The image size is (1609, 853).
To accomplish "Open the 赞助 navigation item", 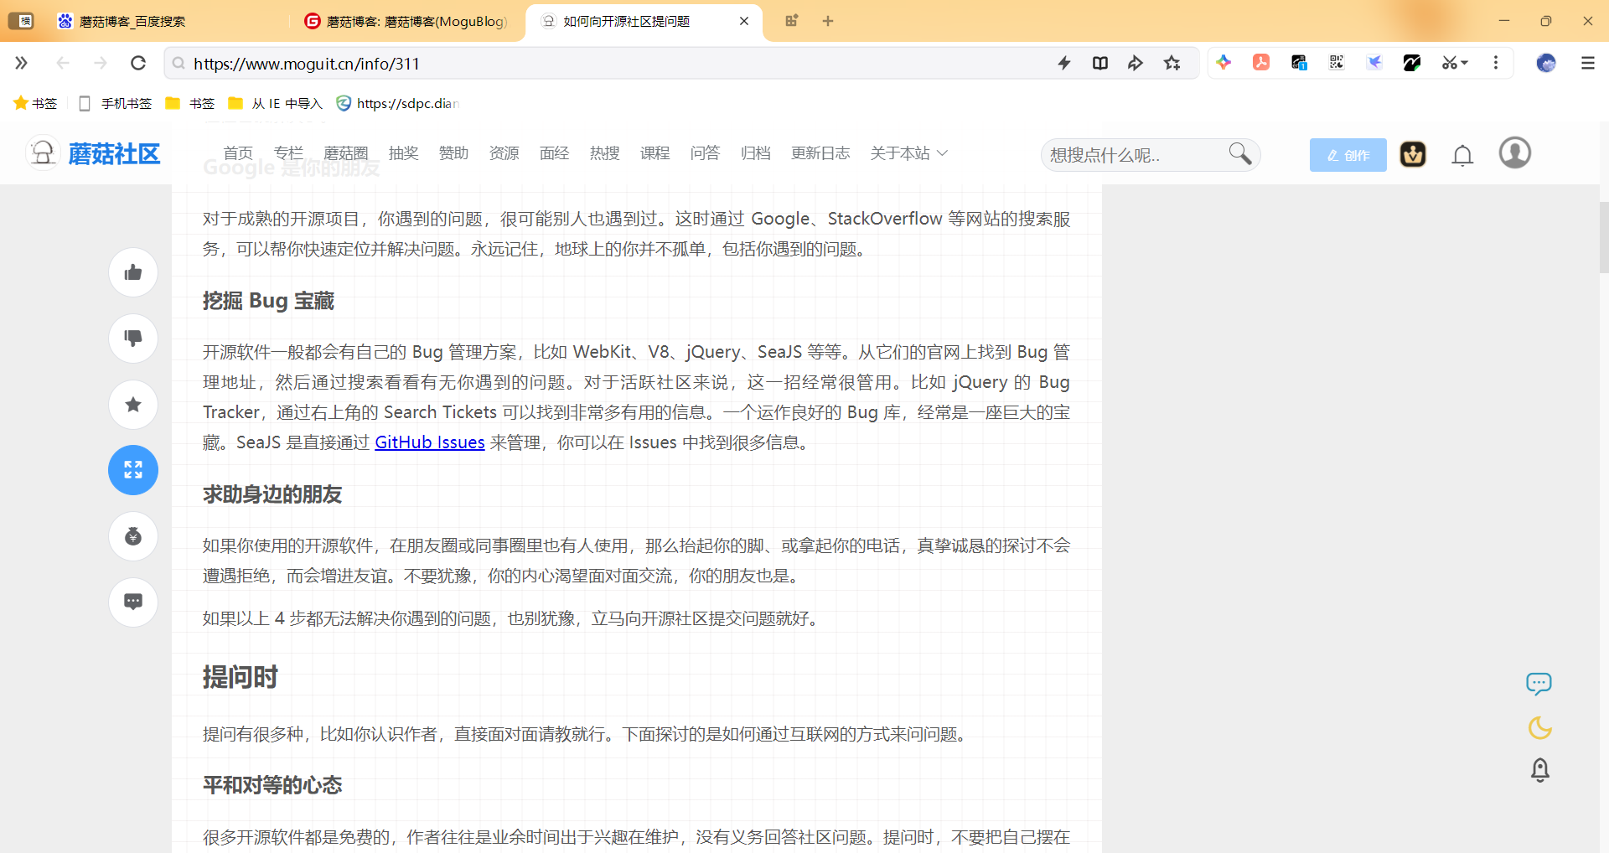I will (x=453, y=153).
